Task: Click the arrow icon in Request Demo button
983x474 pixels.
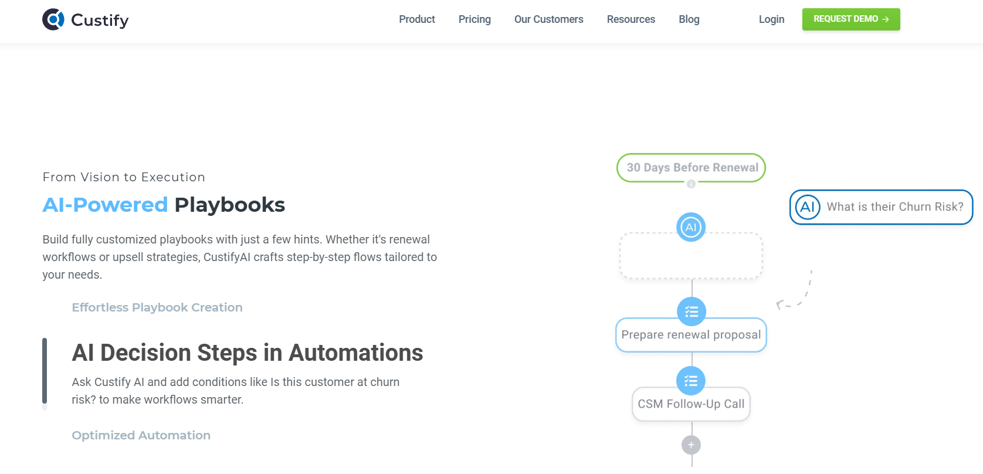Action: (886, 19)
